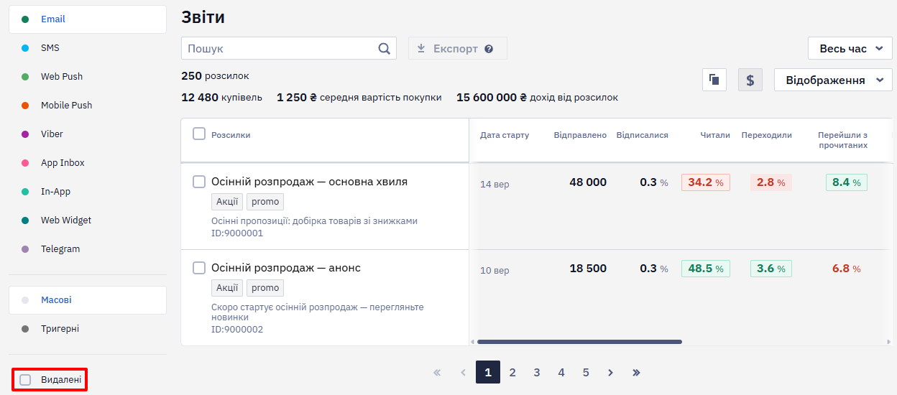Click promo tag in основна хвиля row
This screenshot has width=897, height=395.
pyautogui.click(x=265, y=202)
